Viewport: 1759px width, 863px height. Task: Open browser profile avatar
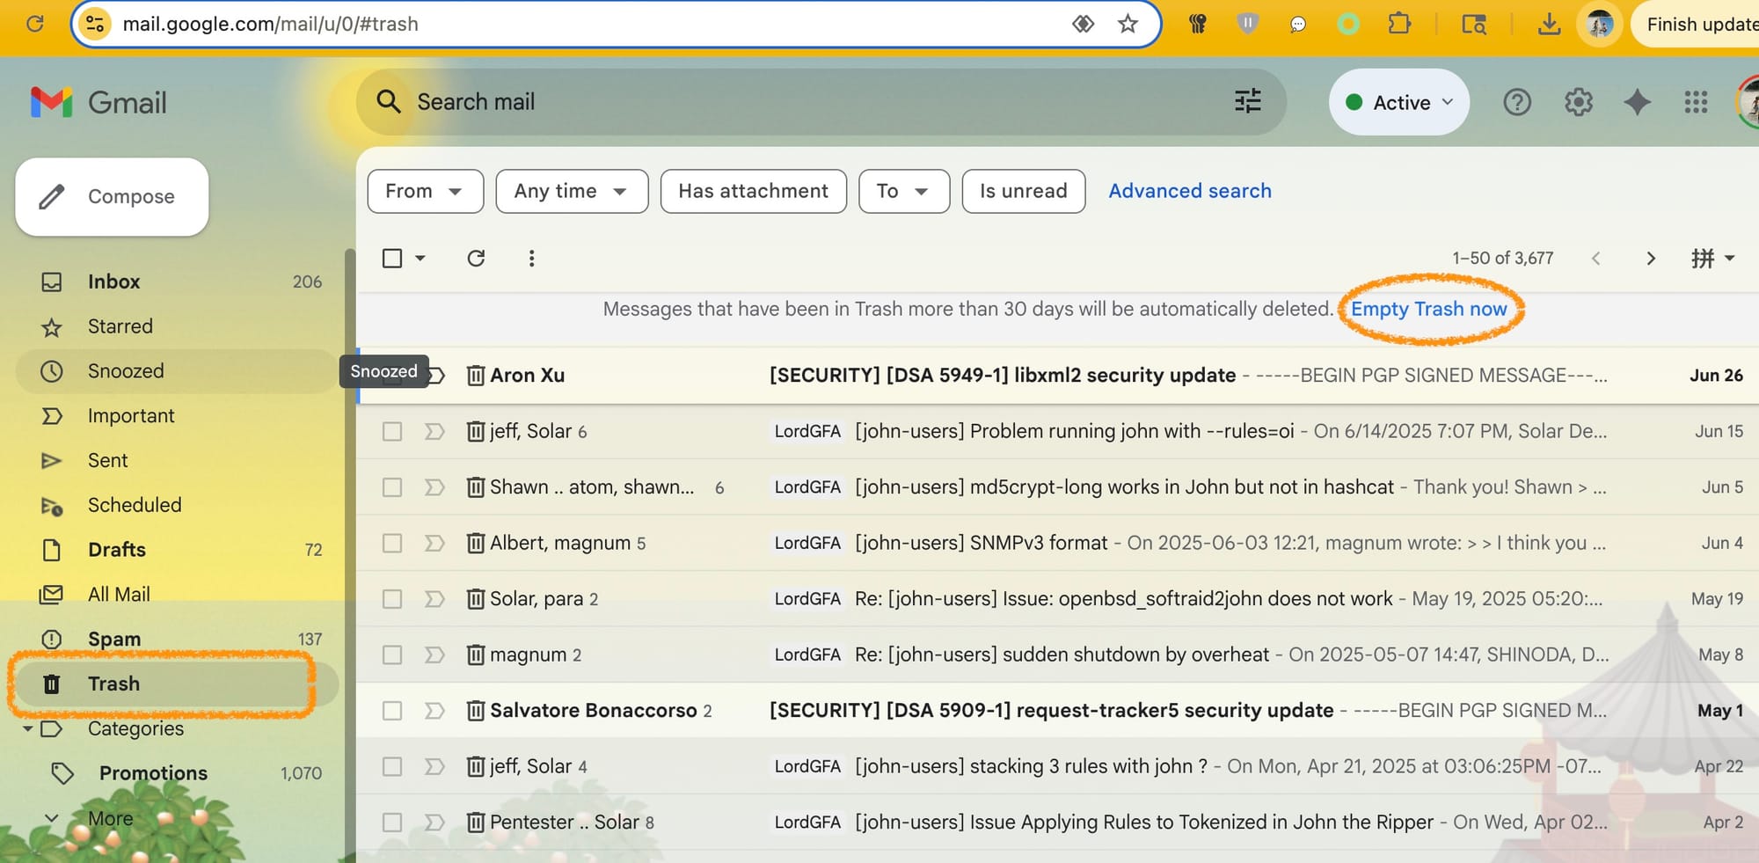coord(1600,24)
